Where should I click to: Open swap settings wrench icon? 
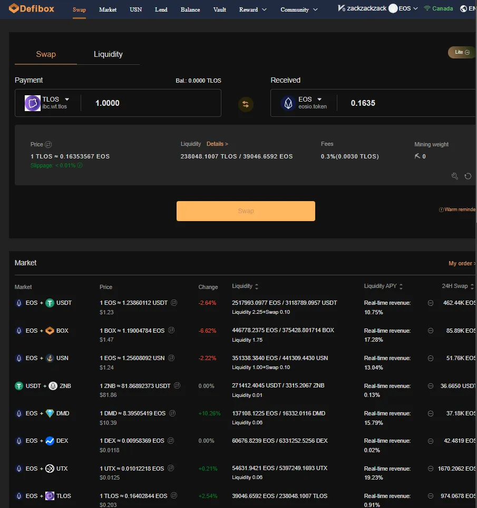point(455,176)
